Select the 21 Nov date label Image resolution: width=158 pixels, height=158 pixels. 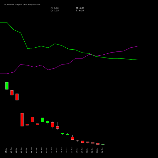tap(57, 150)
